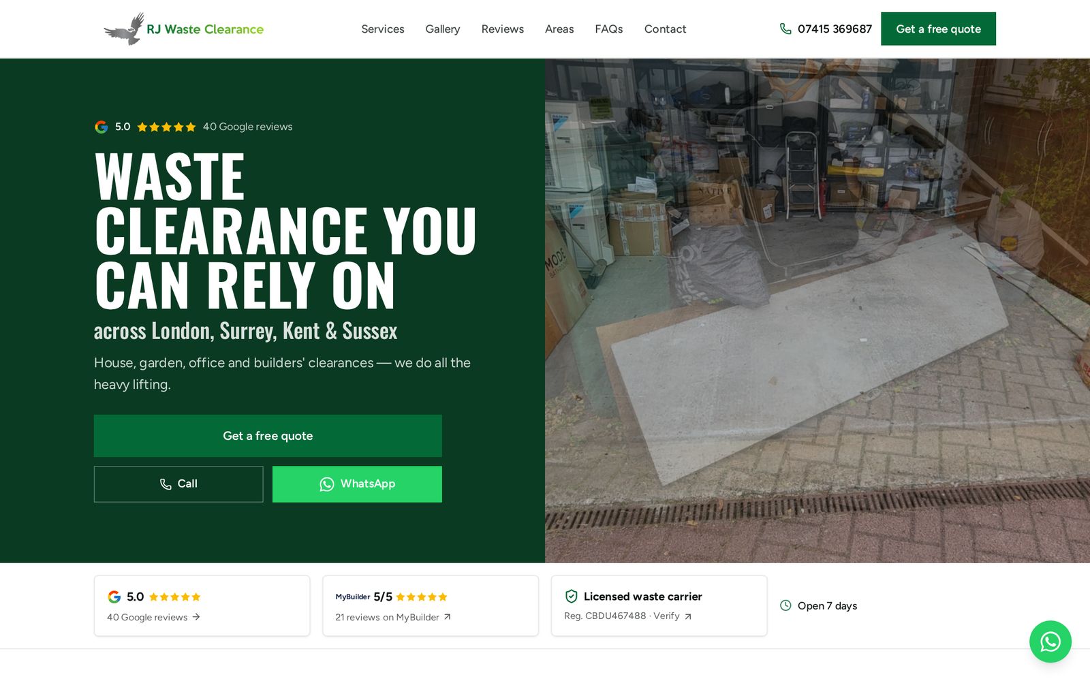Click the Open 7 days text

827,606
